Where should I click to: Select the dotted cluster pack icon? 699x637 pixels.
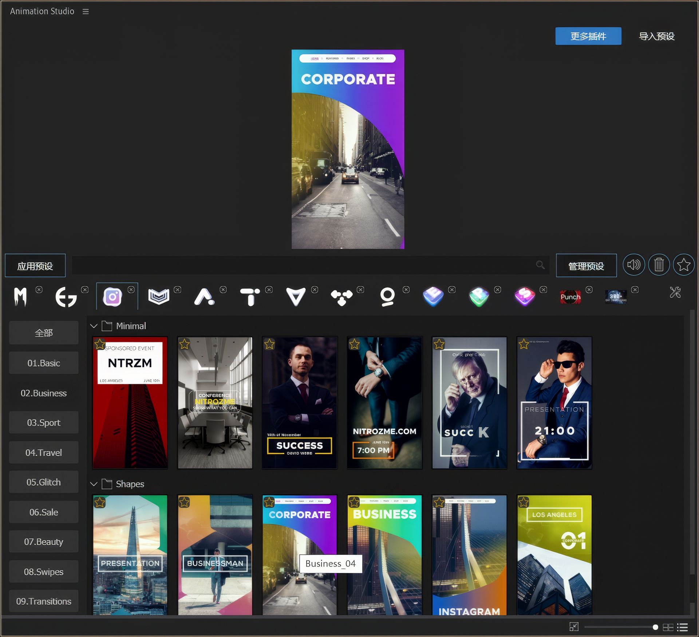click(x=341, y=298)
